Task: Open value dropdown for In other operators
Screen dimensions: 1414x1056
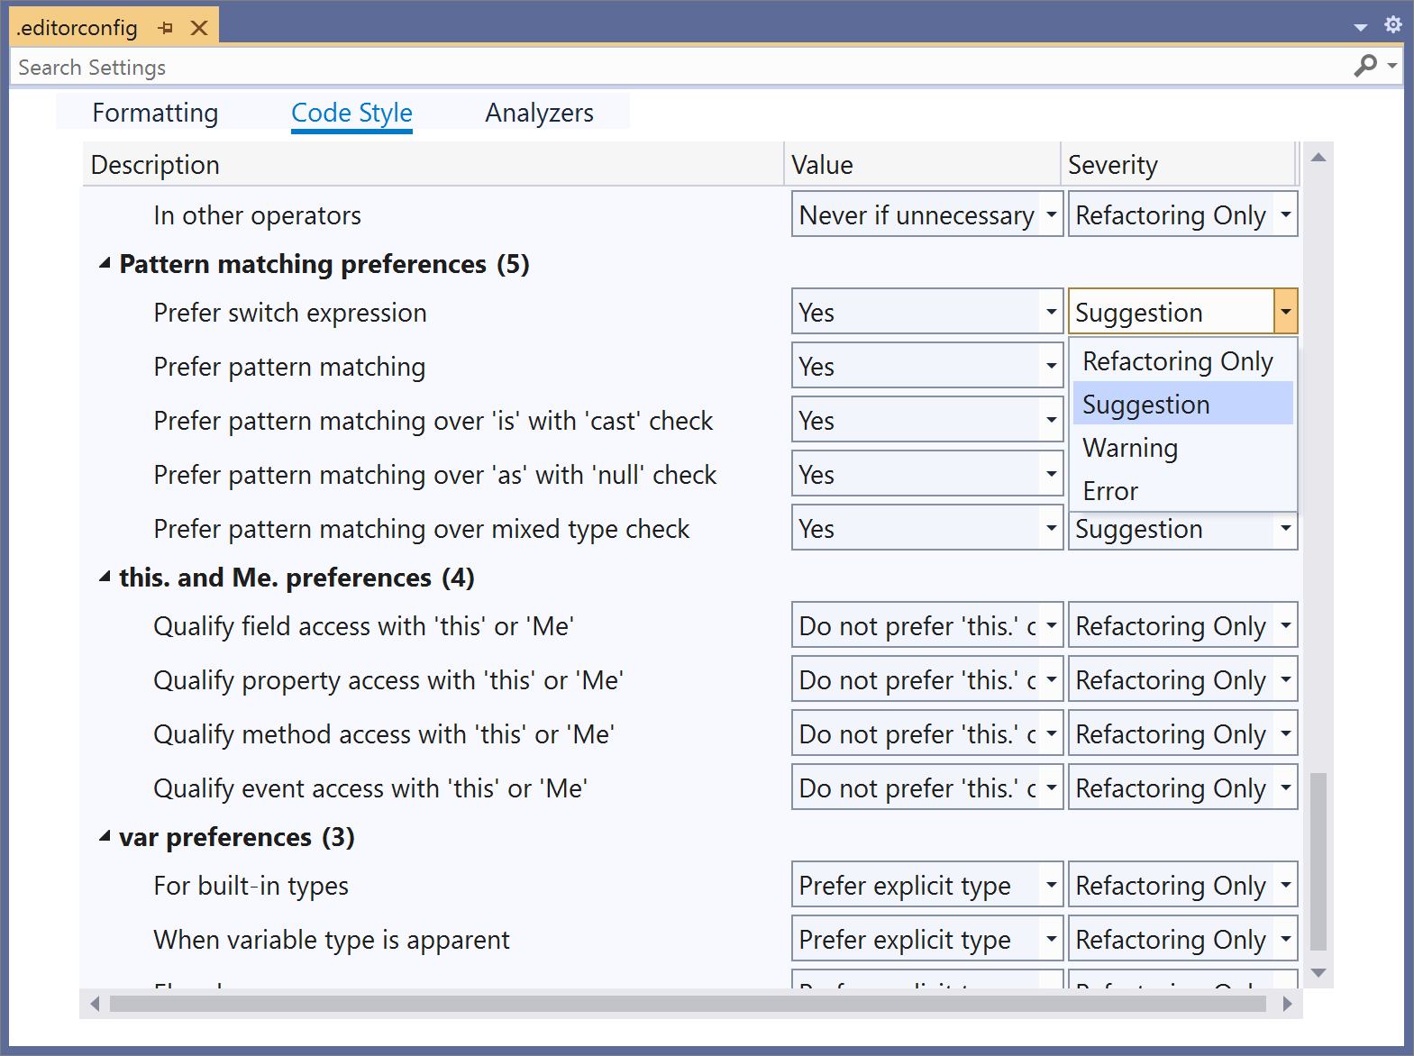Action: click(1051, 214)
